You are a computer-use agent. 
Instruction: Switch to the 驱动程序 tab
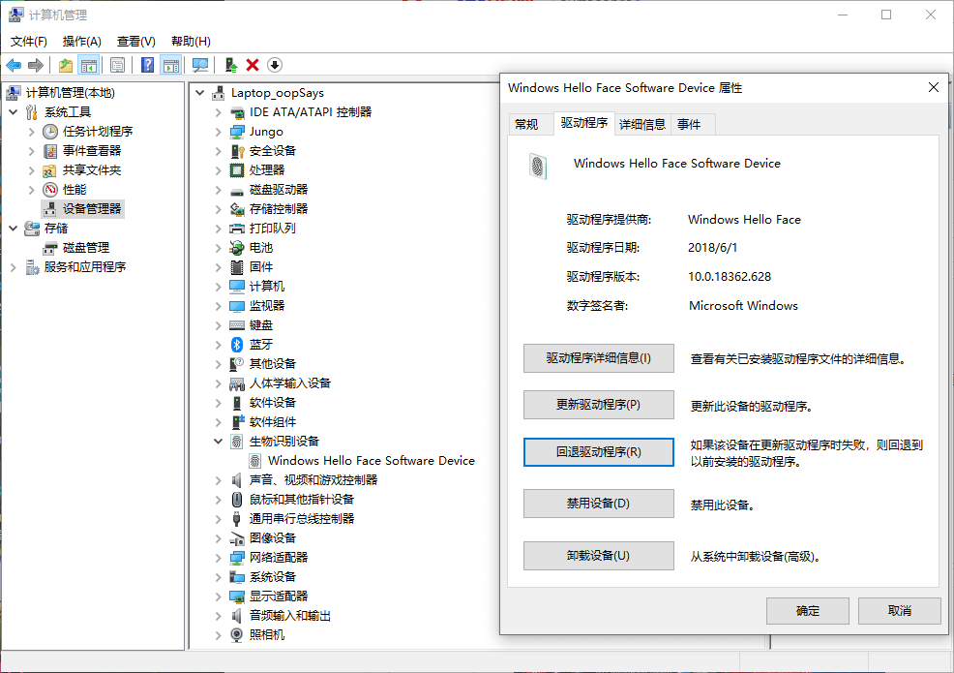(584, 123)
